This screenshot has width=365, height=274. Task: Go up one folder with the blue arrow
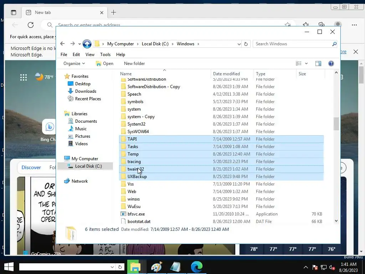[87, 44]
